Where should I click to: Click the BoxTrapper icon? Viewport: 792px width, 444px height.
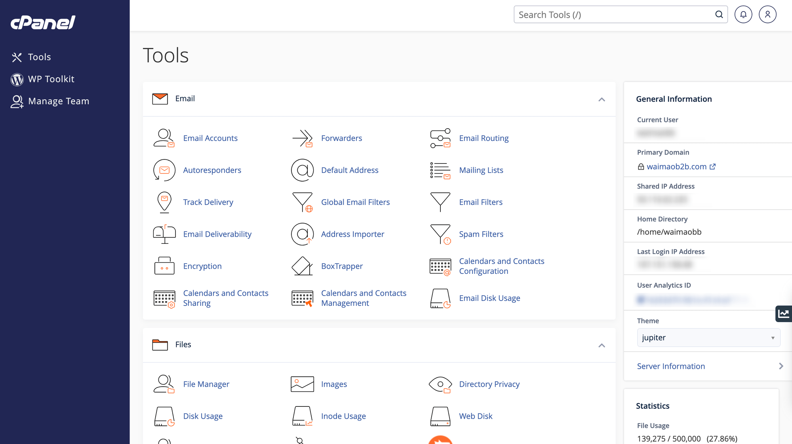tap(303, 266)
